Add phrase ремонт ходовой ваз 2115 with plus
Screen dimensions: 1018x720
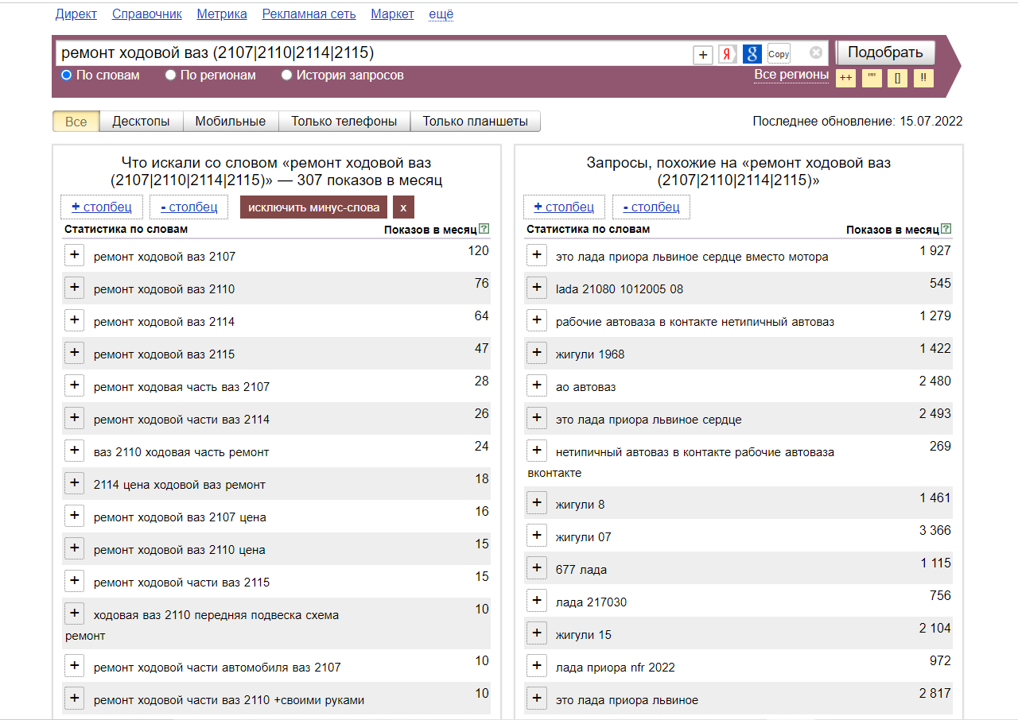(75, 352)
